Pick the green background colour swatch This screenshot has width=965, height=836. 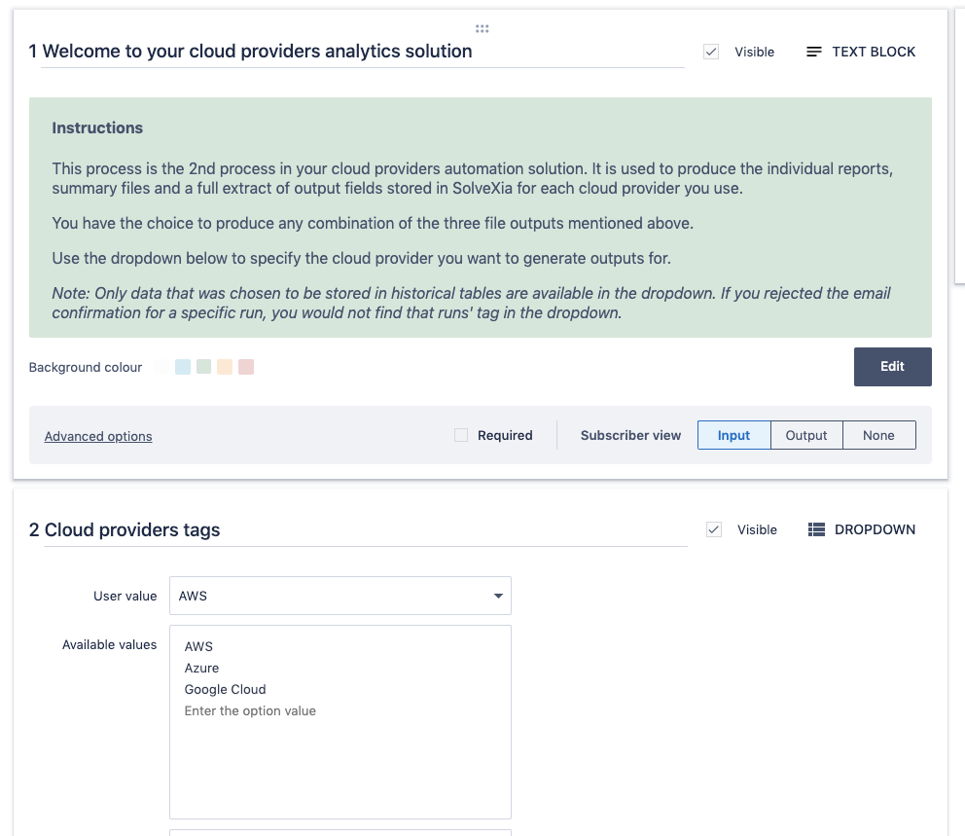click(203, 367)
